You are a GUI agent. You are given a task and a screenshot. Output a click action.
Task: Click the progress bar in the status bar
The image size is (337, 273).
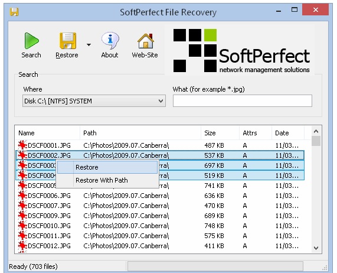[x=215, y=266]
